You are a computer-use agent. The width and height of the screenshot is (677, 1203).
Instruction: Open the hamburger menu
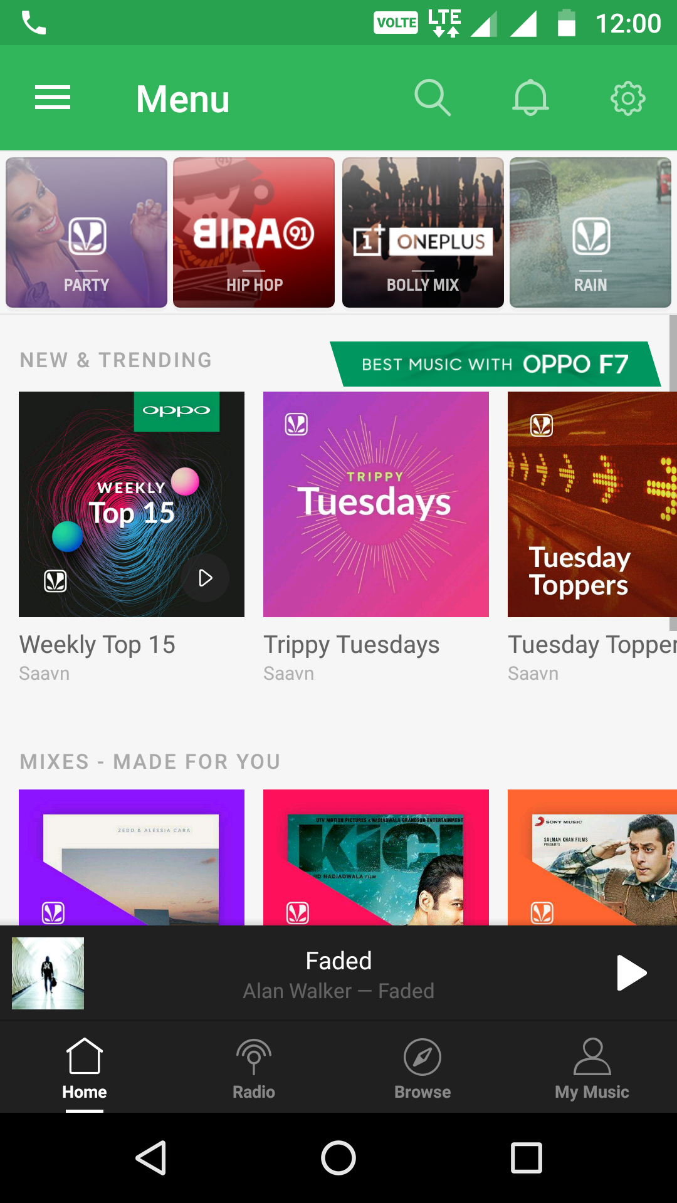(53, 98)
